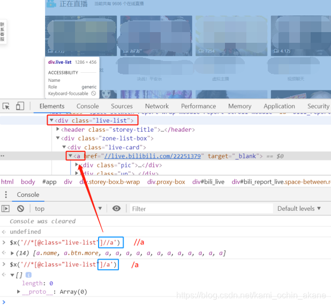The height and width of the screenshot is (305, 331).
Task: Select div#bili_report_live.space-between breadcrumb
Action: coord(281,181)
